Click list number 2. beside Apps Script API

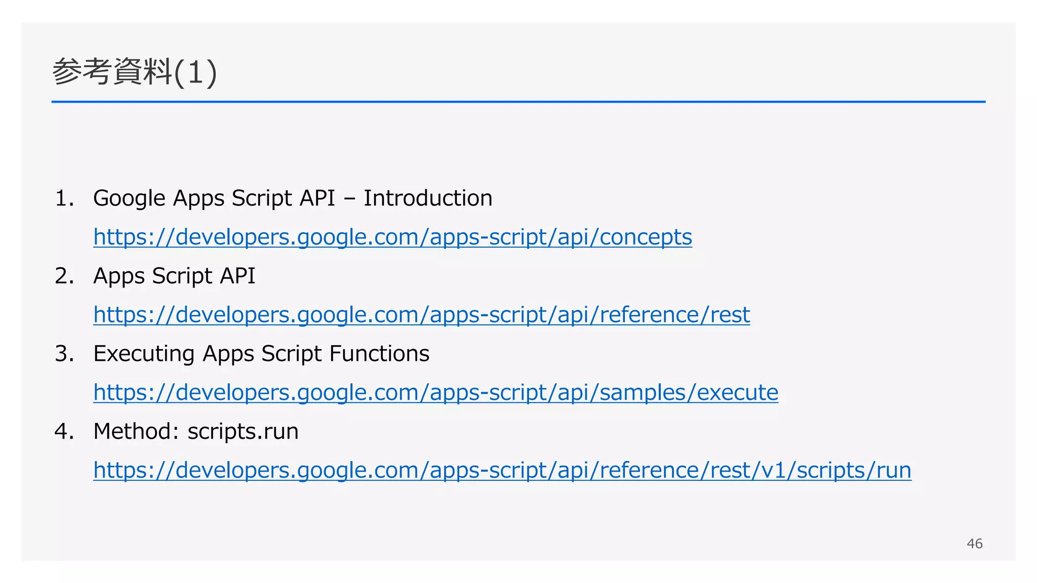pyautogui.click(x=64, y=276)
